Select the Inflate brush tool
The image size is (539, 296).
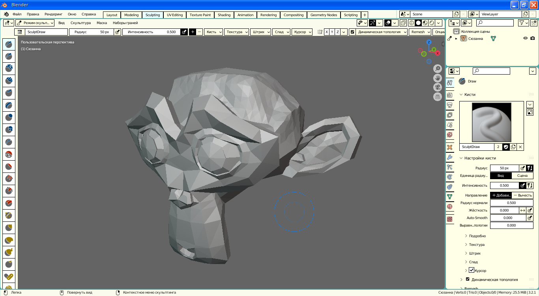coord(9,118)
